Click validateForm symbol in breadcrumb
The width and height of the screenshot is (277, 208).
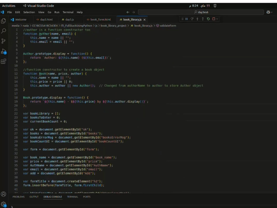pyautogui.click(x=166, y=26)
